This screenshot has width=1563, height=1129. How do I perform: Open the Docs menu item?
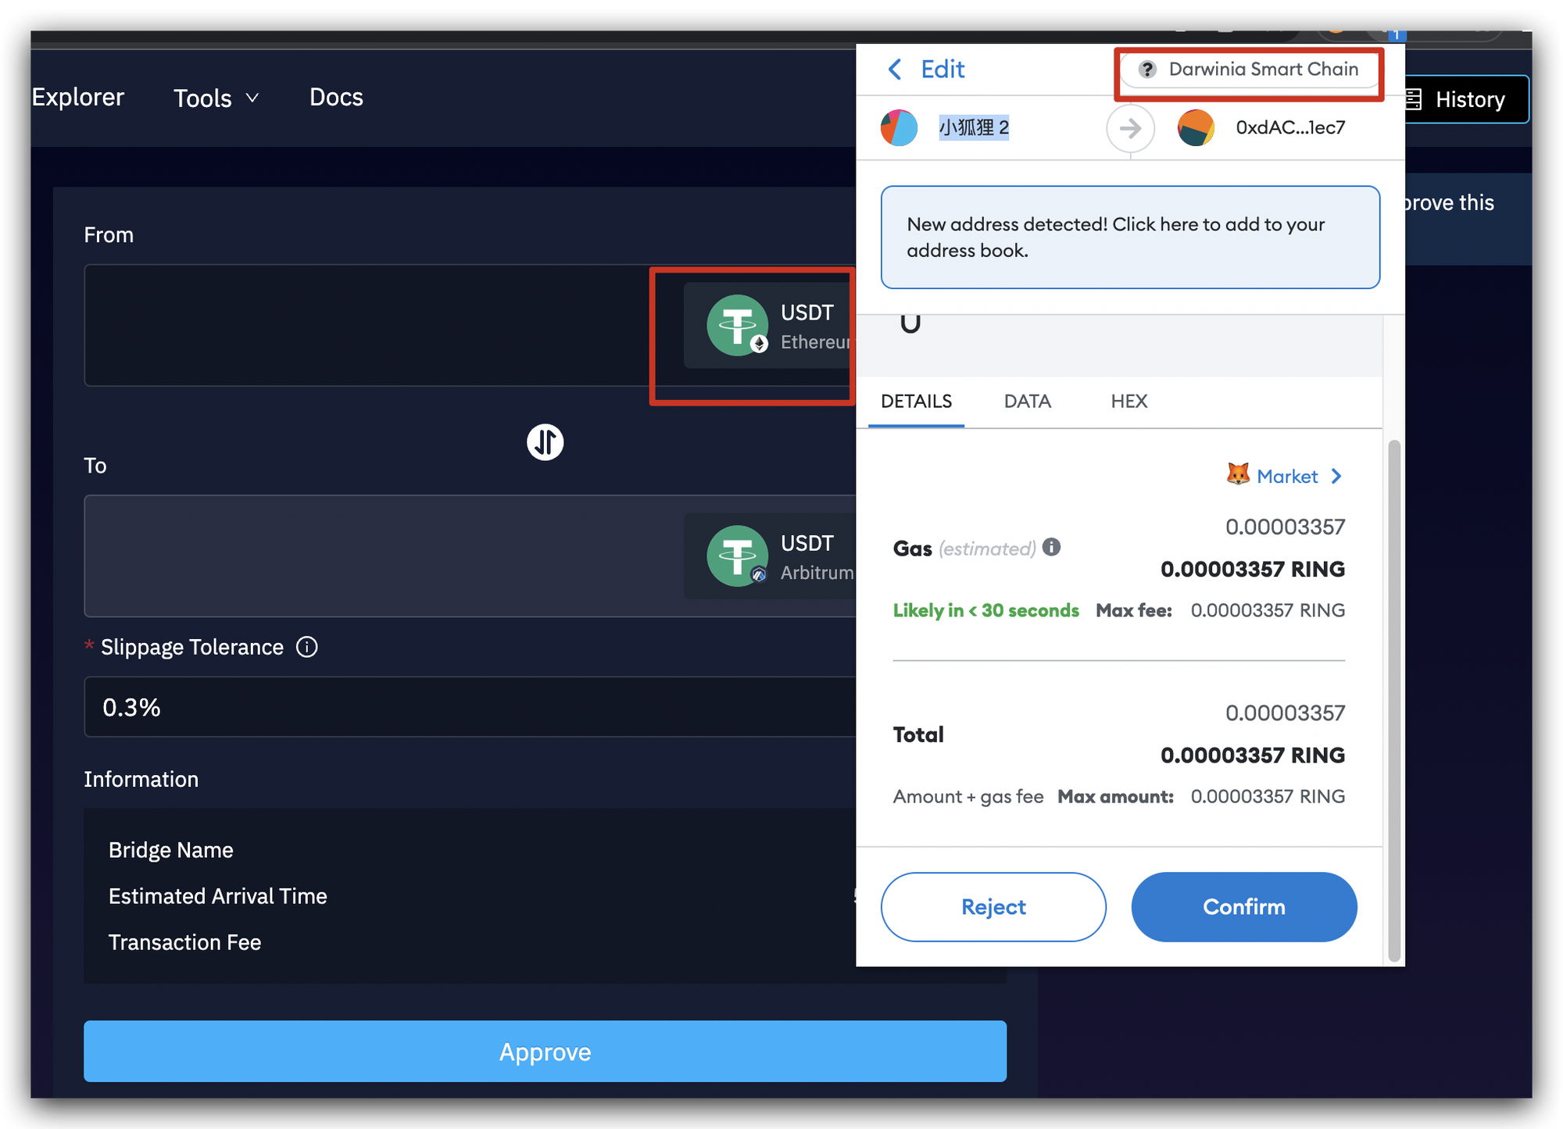click(x=336, y=97)
